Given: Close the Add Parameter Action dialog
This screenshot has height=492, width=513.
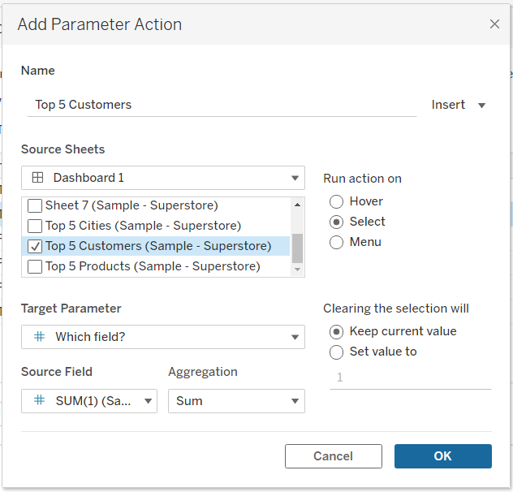Looking at the screenshot, I should pos(494,24).
